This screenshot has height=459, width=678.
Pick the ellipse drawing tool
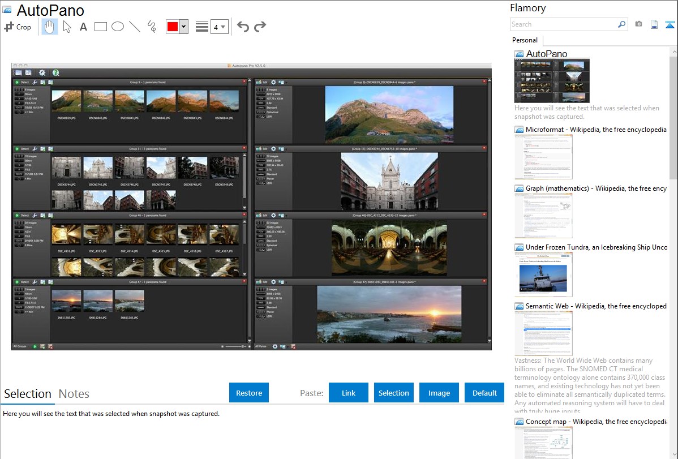tap(118, 27)
